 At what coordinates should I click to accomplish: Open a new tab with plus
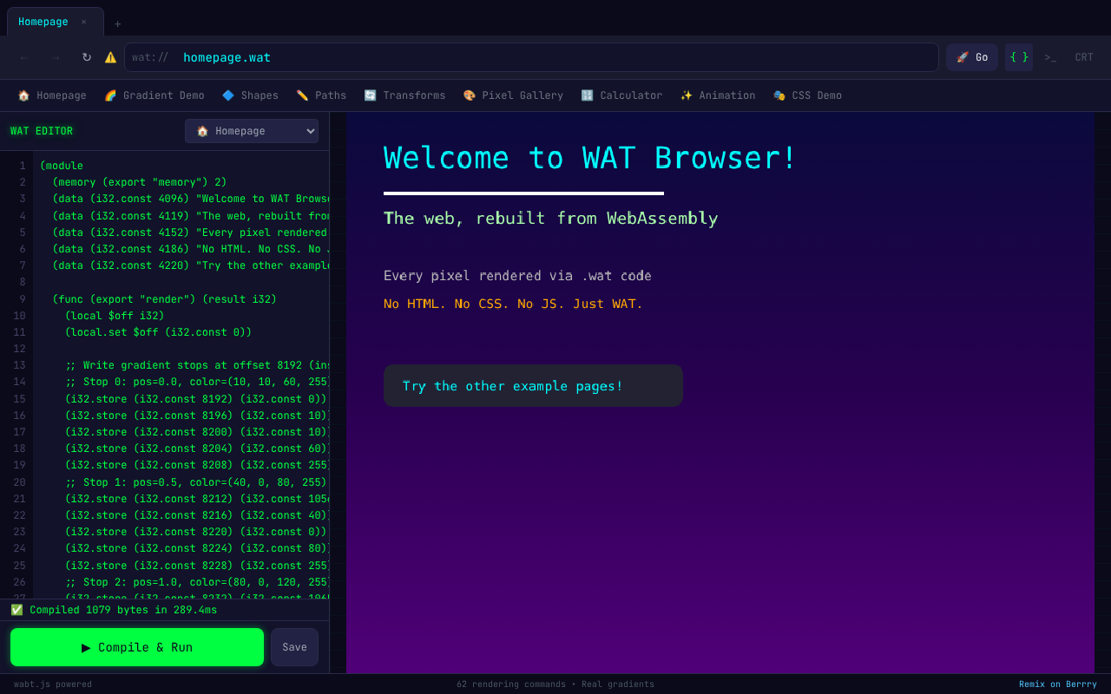pos(118,23)
